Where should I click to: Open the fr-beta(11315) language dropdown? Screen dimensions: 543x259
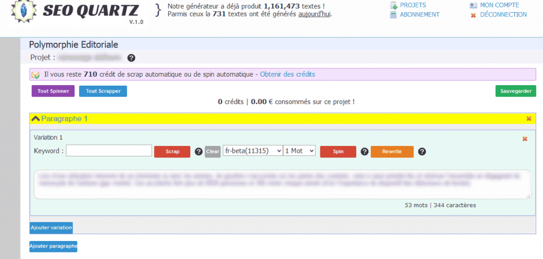253,151
